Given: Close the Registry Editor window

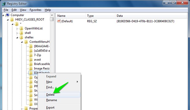Looking at the screenshot, I should [182, 2].
